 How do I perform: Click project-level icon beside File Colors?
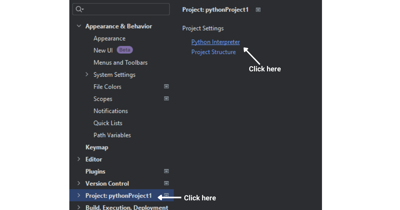[x=166, y=86]
